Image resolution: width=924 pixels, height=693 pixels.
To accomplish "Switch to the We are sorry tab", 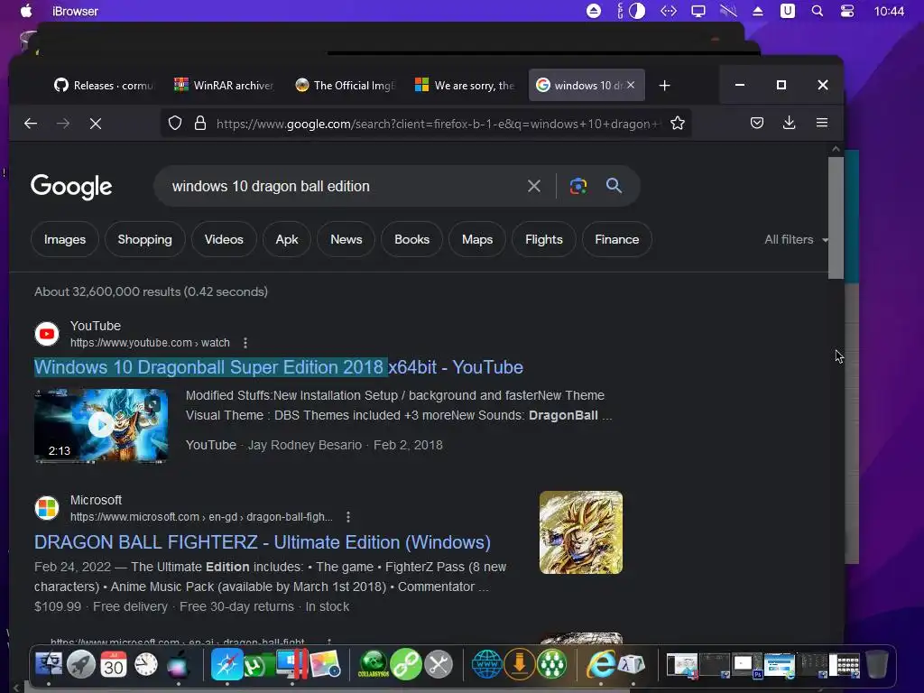I will pos(465,86).
